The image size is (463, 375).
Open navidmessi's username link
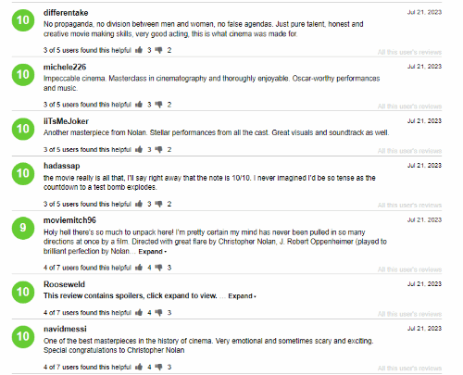tap(65, 329)
